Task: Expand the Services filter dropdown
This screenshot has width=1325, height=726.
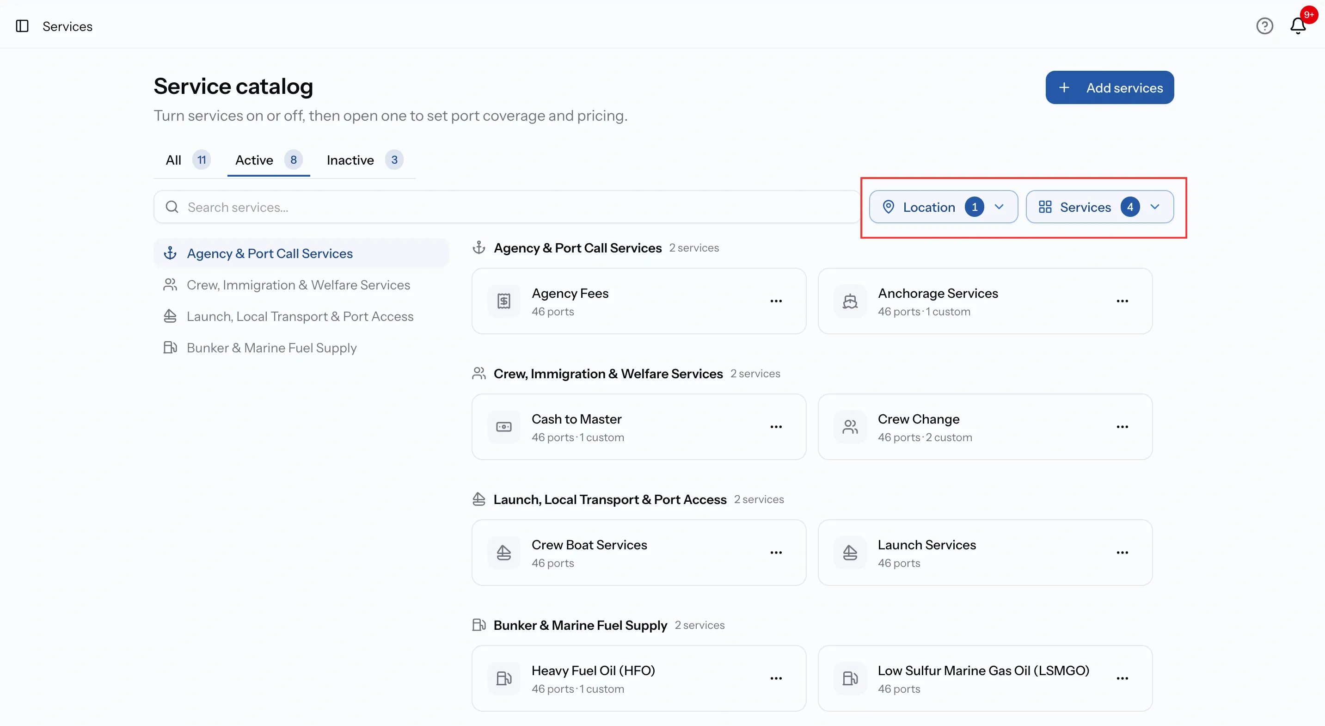Action: click(x=1099, y=207)
